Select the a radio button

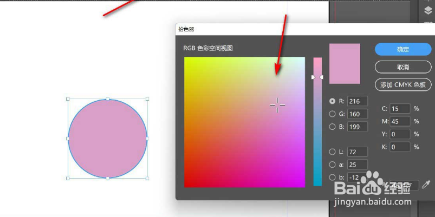(x=332, y=165)
